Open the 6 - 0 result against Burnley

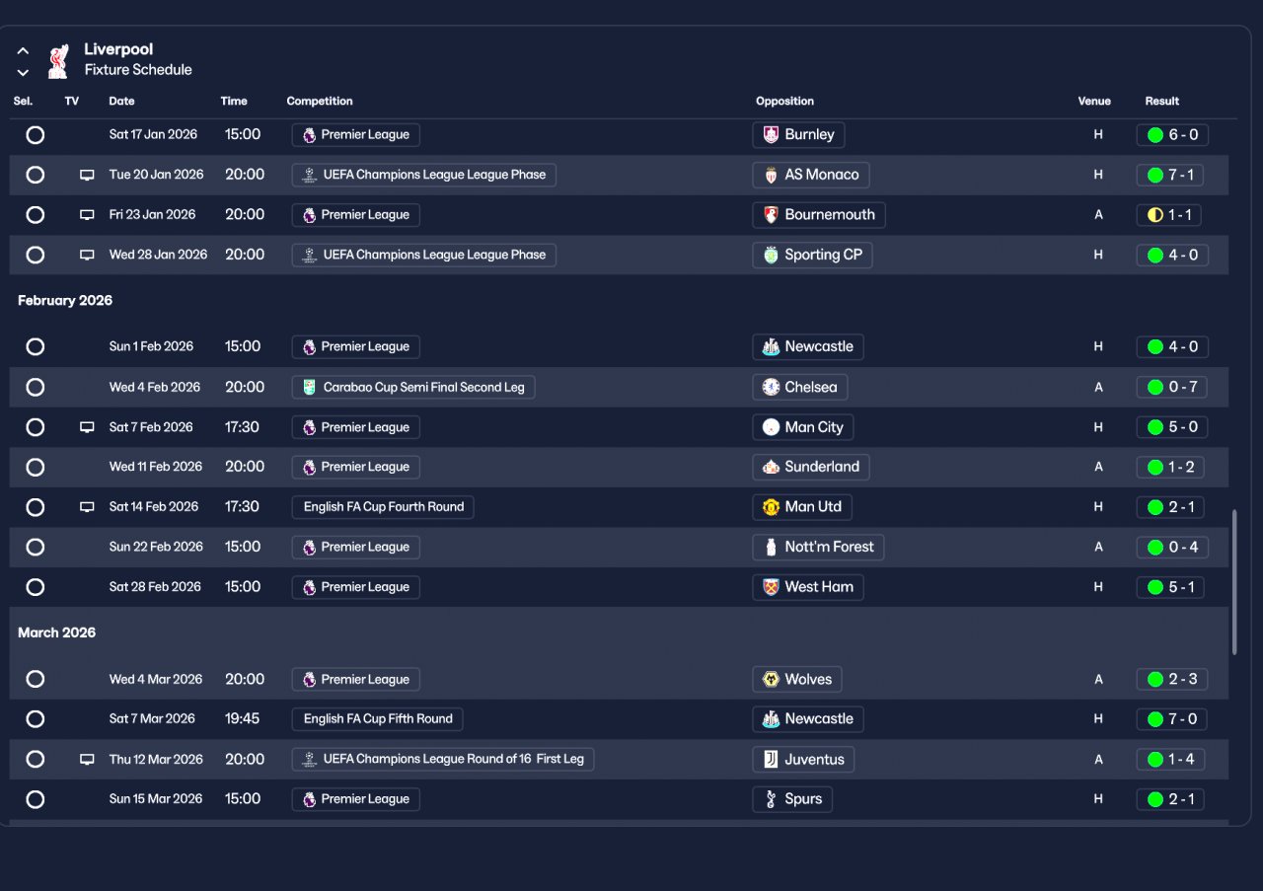(1172, 135)
